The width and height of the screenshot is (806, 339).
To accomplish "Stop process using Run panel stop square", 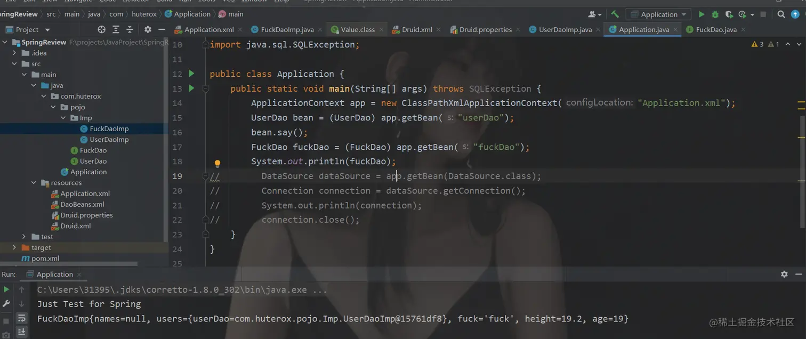I will click(6, 321).
